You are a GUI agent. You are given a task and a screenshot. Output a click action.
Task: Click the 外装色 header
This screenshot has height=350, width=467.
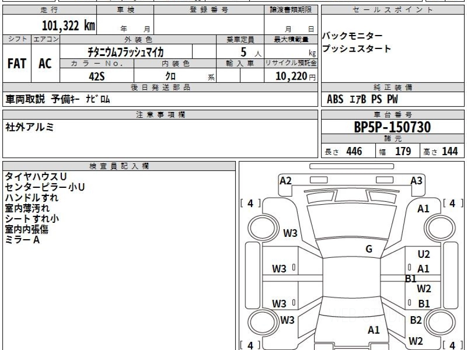(138, 39)
